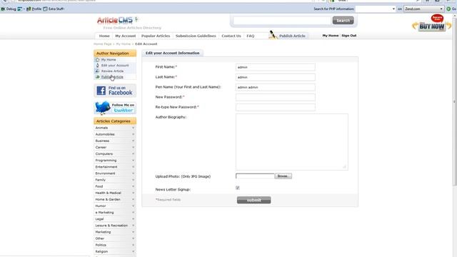Image resolution: width=457 pixels, height=257 pixels.
Task: Click the Extra Stuff toolbar icon
Action: [x=45, y=9]
